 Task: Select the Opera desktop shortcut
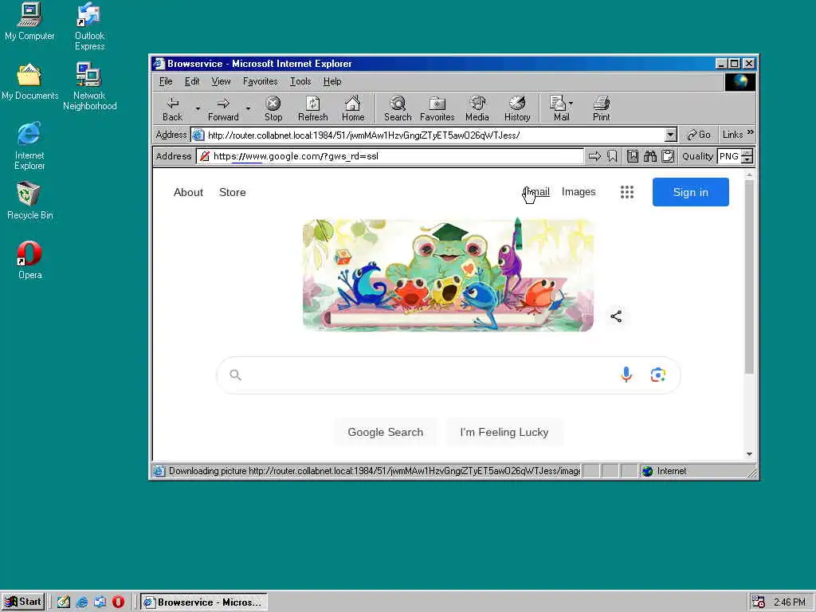(x=29, y=261)
